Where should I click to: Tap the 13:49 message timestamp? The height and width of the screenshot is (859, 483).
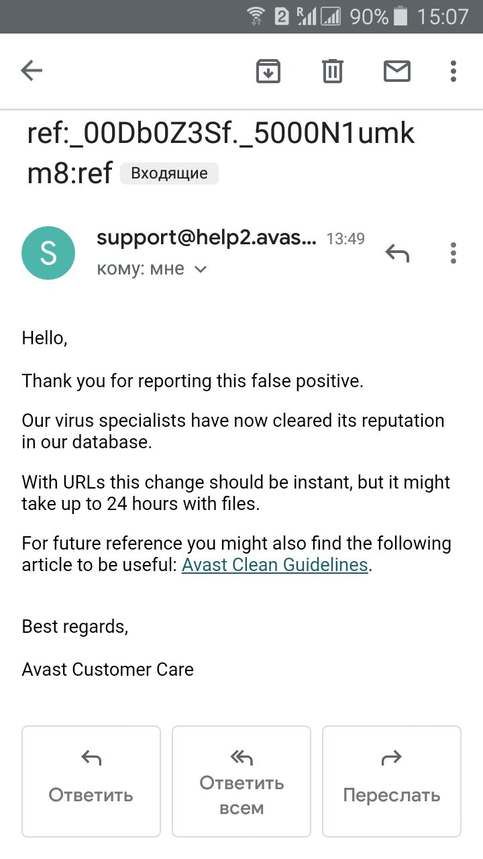tap(345, 239)
